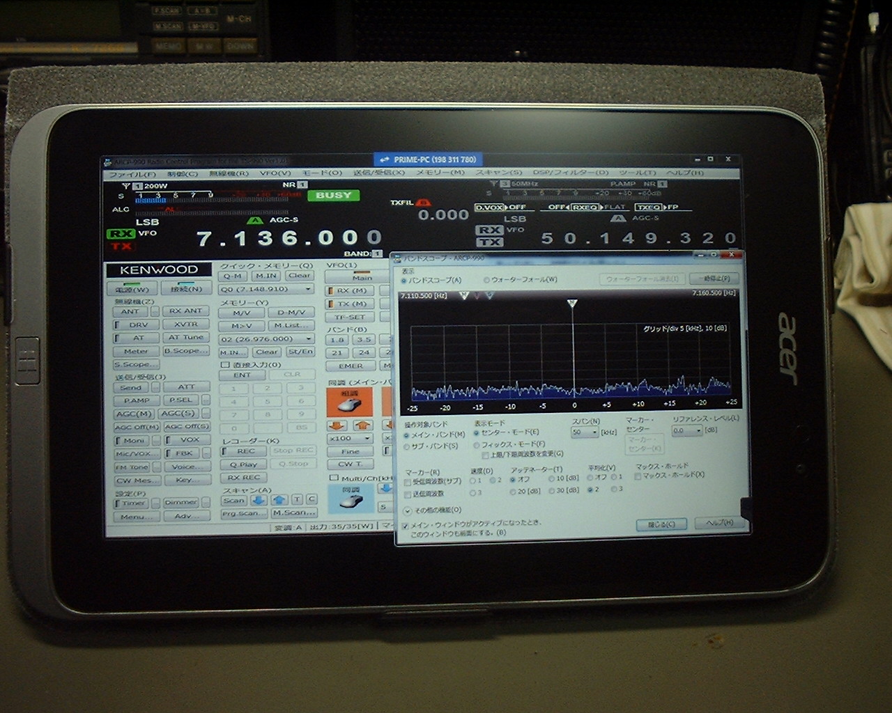Click the green A VFO badge
Viewport: 892px width, 713px height.
click(256, 220)
